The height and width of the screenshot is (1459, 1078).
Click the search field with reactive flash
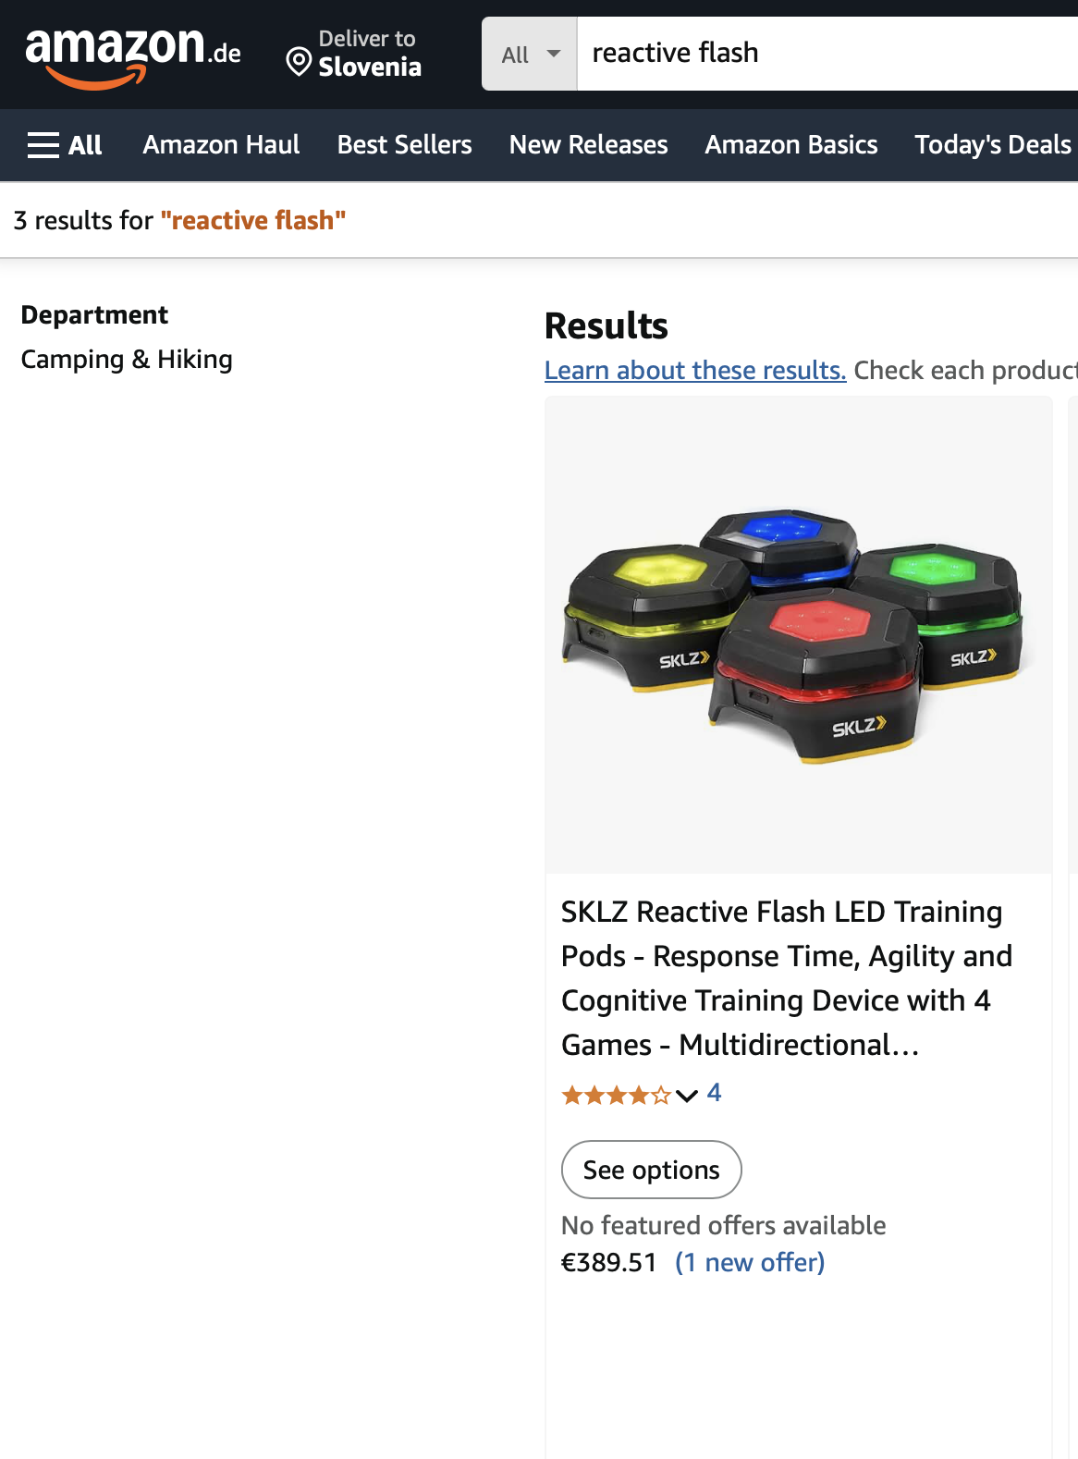pyautogui.click(x=827, y=54)
